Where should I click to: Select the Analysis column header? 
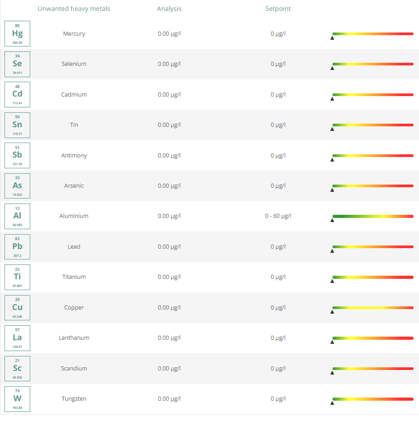click(169, 9)
